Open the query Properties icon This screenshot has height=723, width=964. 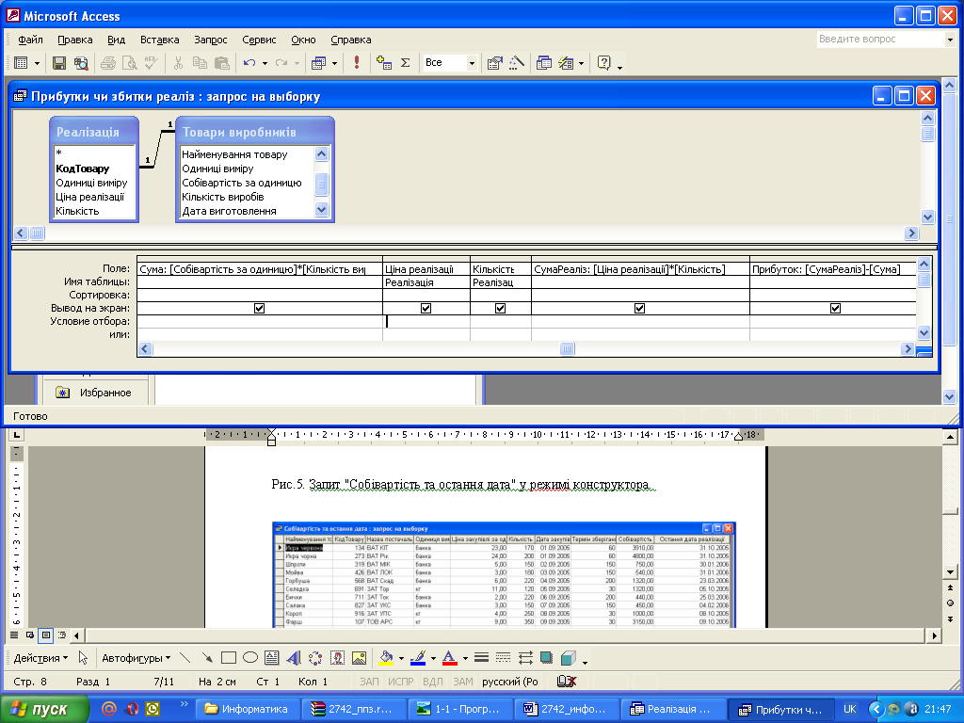click(x=493, y=63)
